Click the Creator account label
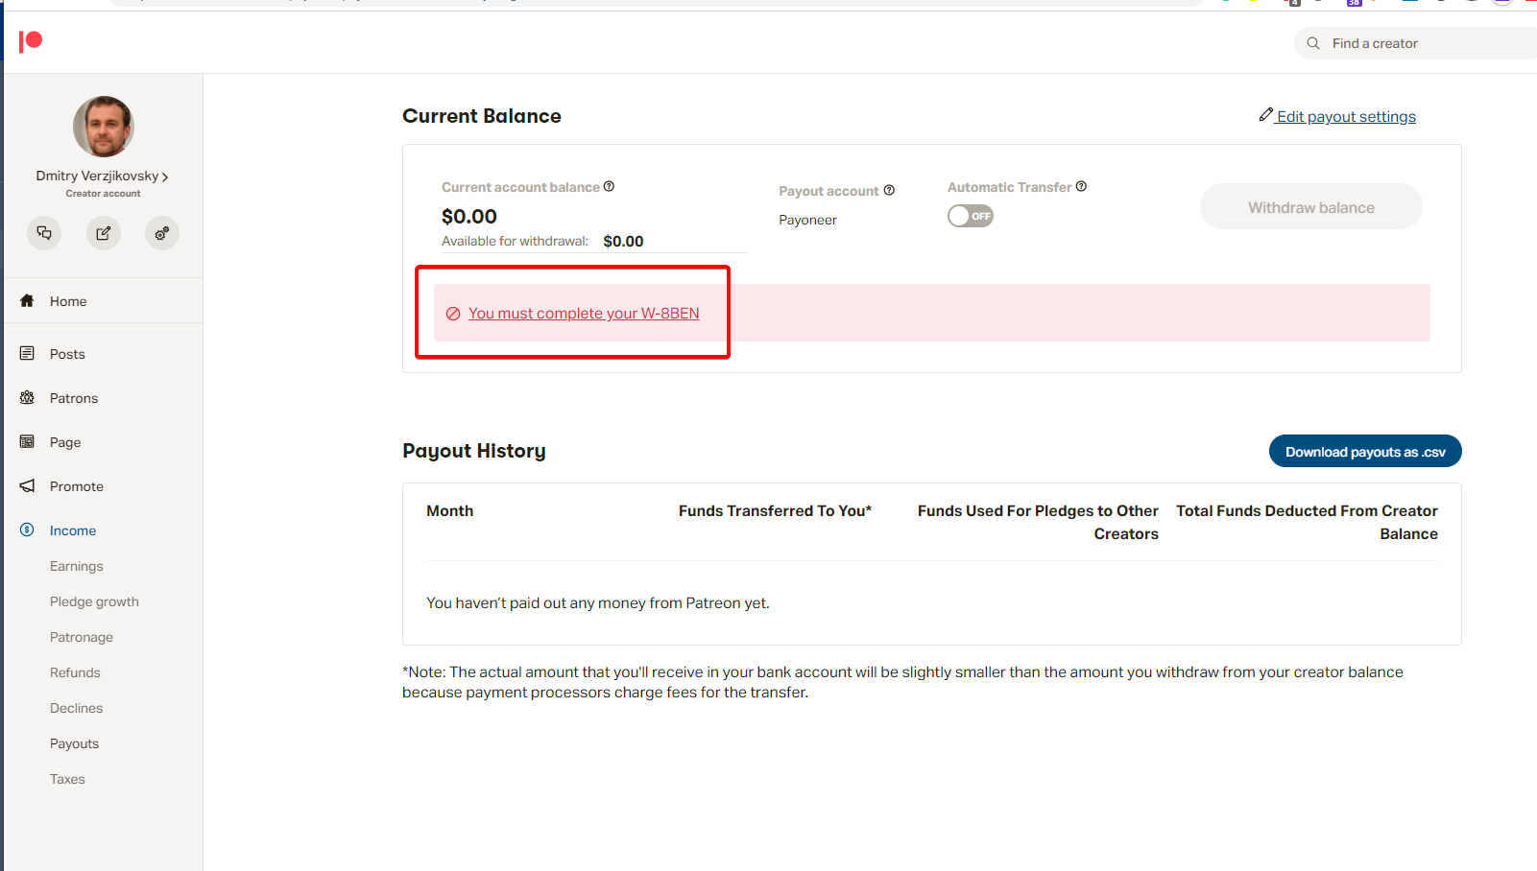1537x871 pixels. 103,194
